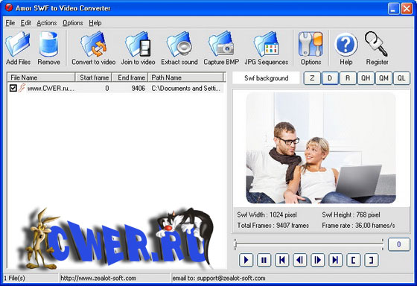Image resolution: width=417 pixels, height=286 pixels.
Task: Open the File menu
Action: click(x=10, y=23)
